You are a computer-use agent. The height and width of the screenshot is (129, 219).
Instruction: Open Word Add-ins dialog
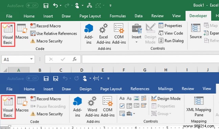92,107
